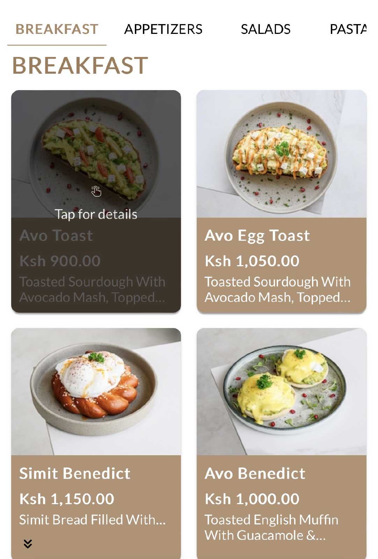Open the Avo Benedict photo
The image size is (378, 559).
point(282,392)
